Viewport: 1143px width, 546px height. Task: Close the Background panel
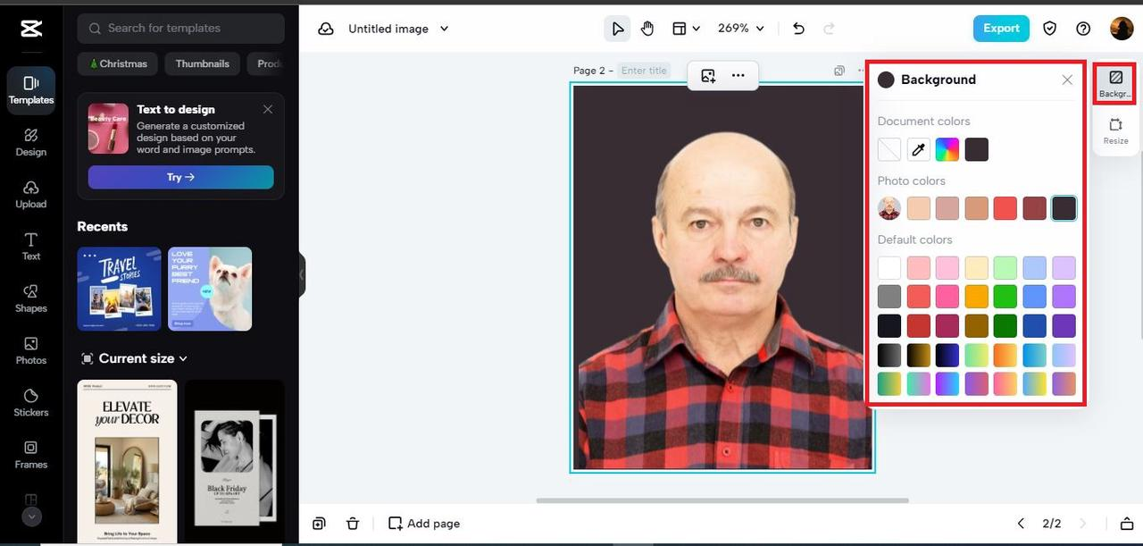(x=1067, y=80)
